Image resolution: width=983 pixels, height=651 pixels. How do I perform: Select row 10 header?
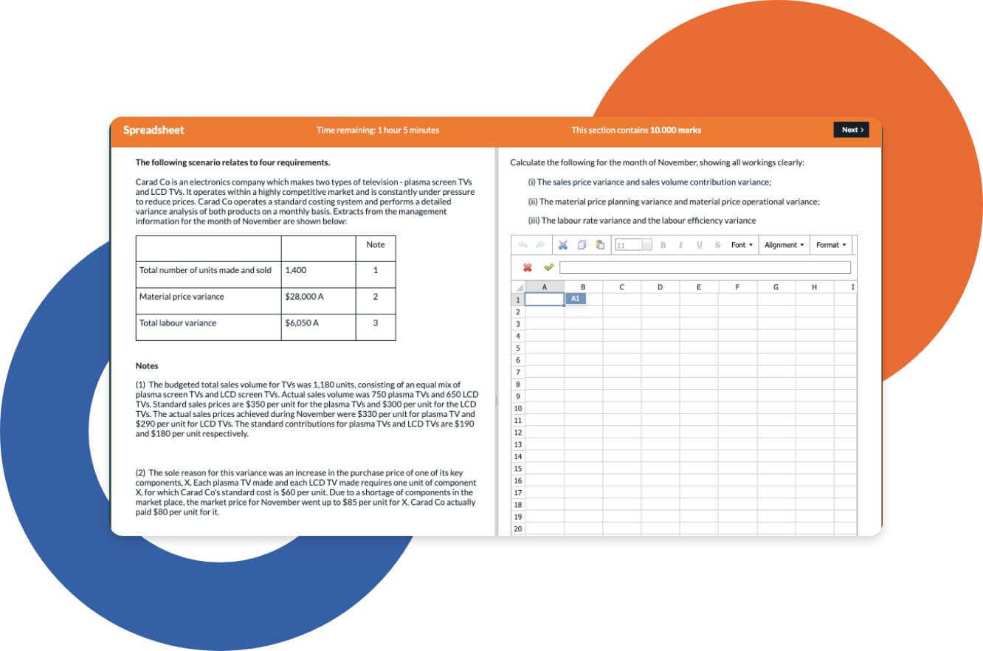518,408
